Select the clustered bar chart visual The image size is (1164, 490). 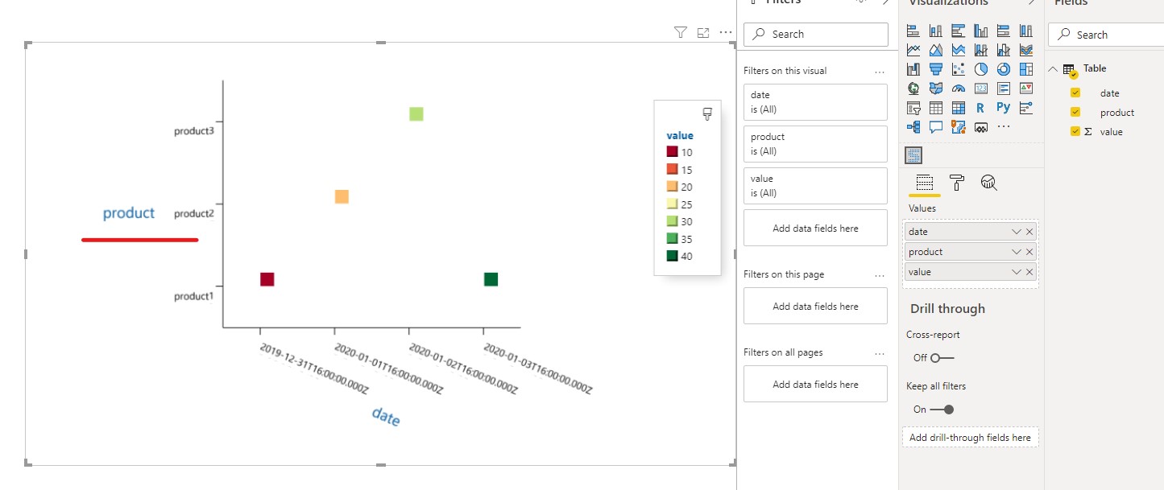959,31
